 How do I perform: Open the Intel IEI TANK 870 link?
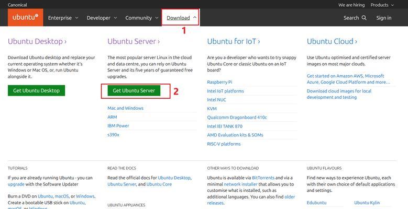click(225, 126)
